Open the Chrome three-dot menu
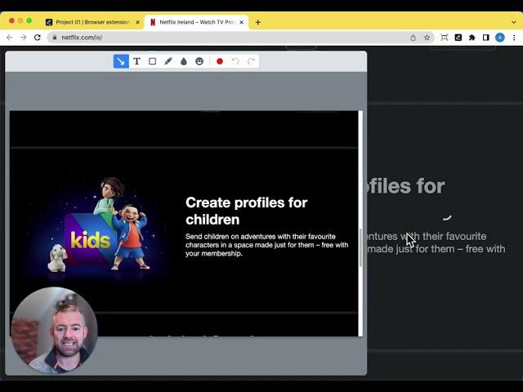Viewport: 523px width, 392px height. point(514,38)
